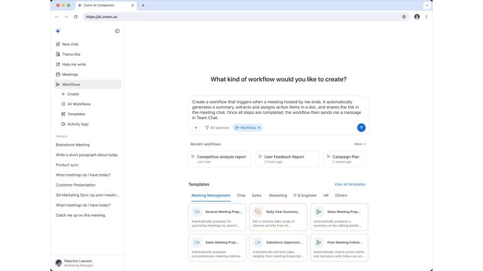
Task: Collapse the sidebar panel icon
Action: (x=117, y=31)
